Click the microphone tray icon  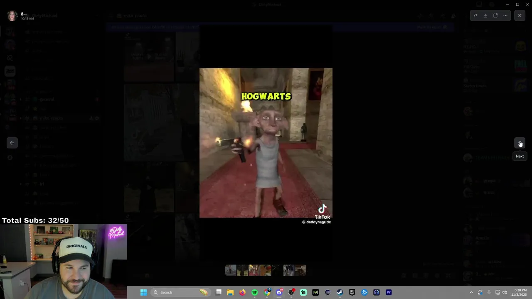click(x=489, y=292)
